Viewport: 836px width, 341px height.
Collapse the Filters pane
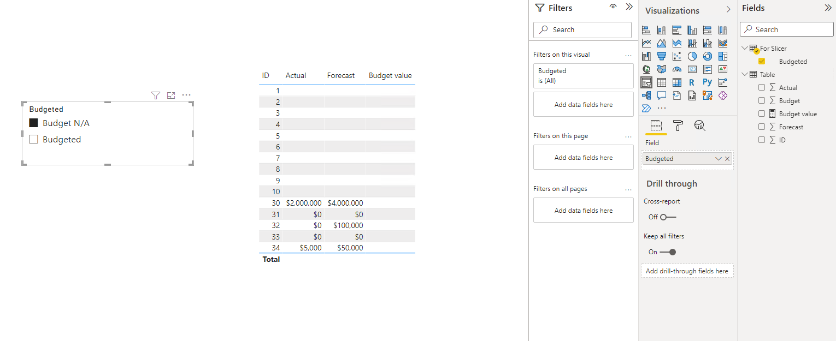(x=629, y=7)
